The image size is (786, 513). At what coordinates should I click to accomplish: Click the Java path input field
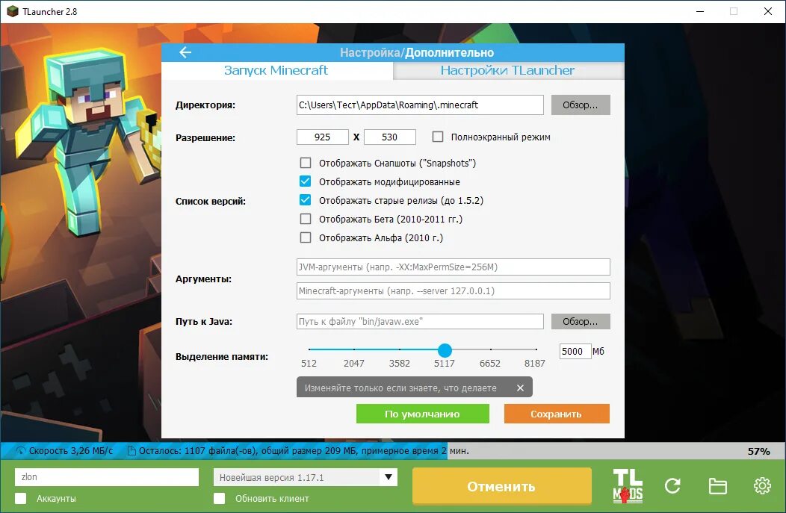click(420, 322)
